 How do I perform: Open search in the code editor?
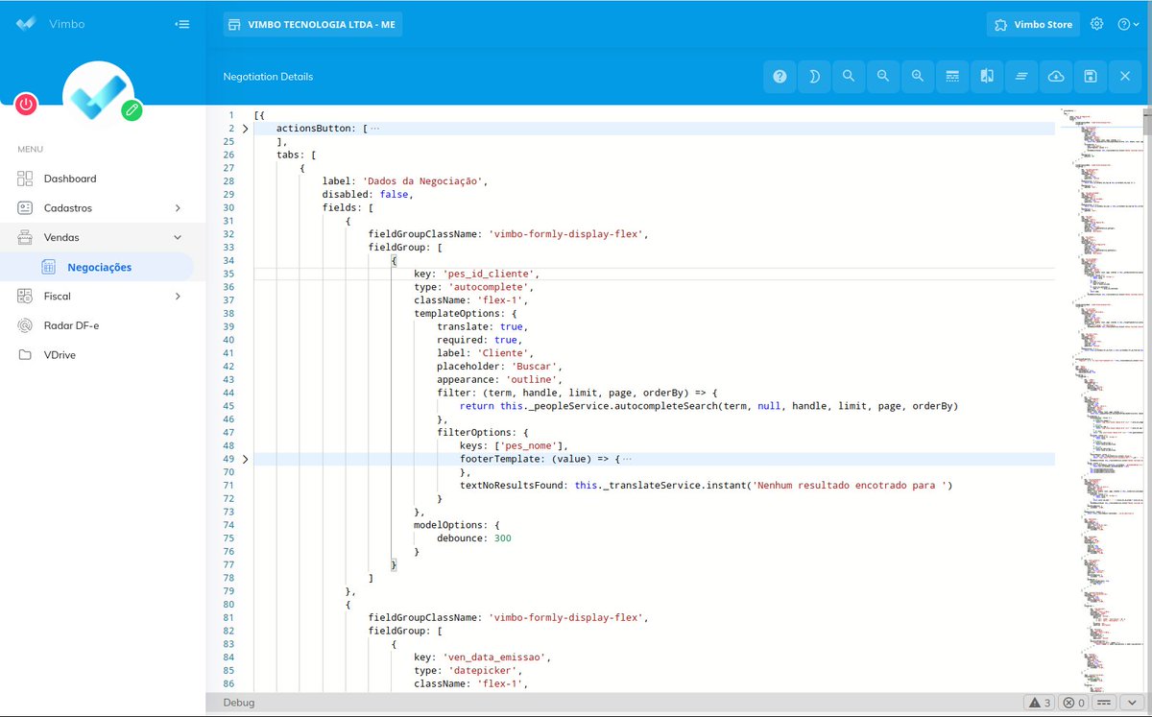coord(849,77)
